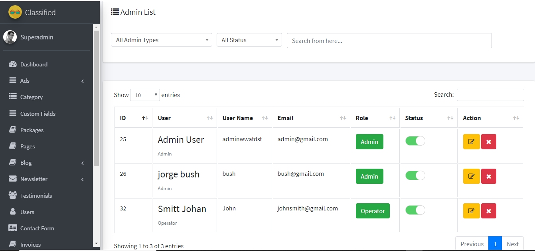This screenshot has width=535, height=251.
Task: Turn off jorge bush's active status
Action: tap(415, 175)
